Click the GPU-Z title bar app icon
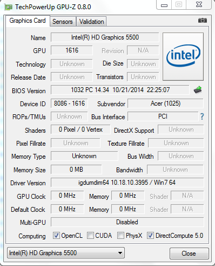Viewport: 215px width, 266px height. [8, 7]
